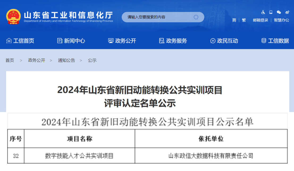Open the WeChat icon
Image resolution: width=294 pixels, height=171 pixels.
(x=279, y=12)
